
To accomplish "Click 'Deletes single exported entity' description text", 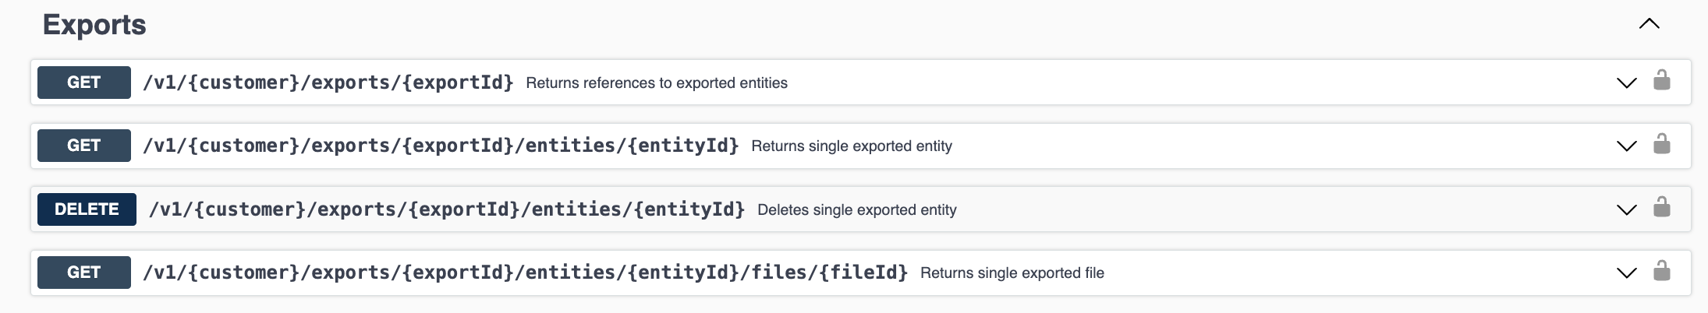I will pyautogui.click(x=856, y=210).
